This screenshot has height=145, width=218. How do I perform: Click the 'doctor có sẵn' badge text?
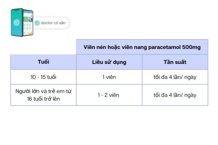(x=53, y=23)
